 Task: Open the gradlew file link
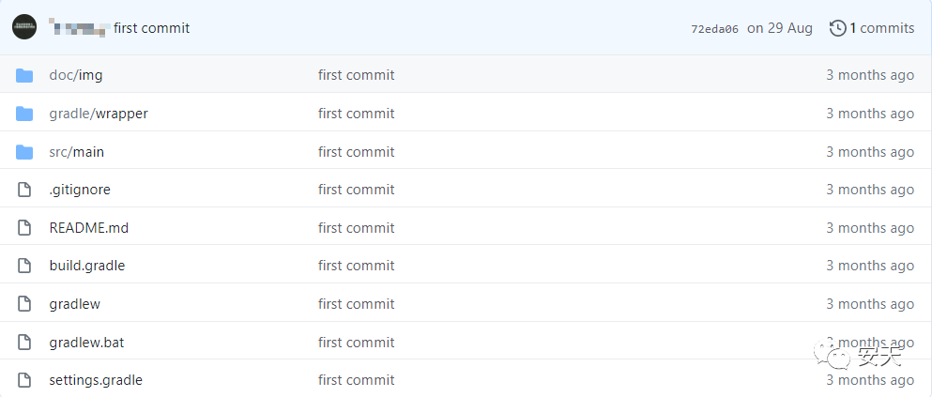(74, 304)
